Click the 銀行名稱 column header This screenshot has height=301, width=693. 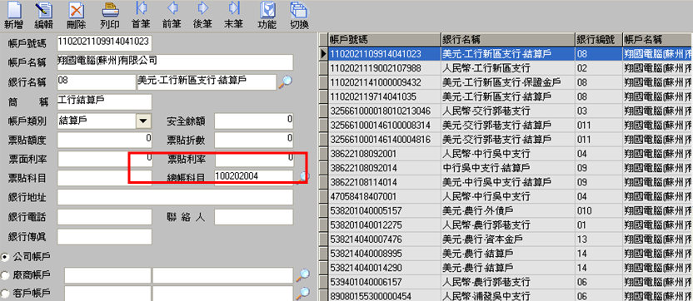[508, 39]
